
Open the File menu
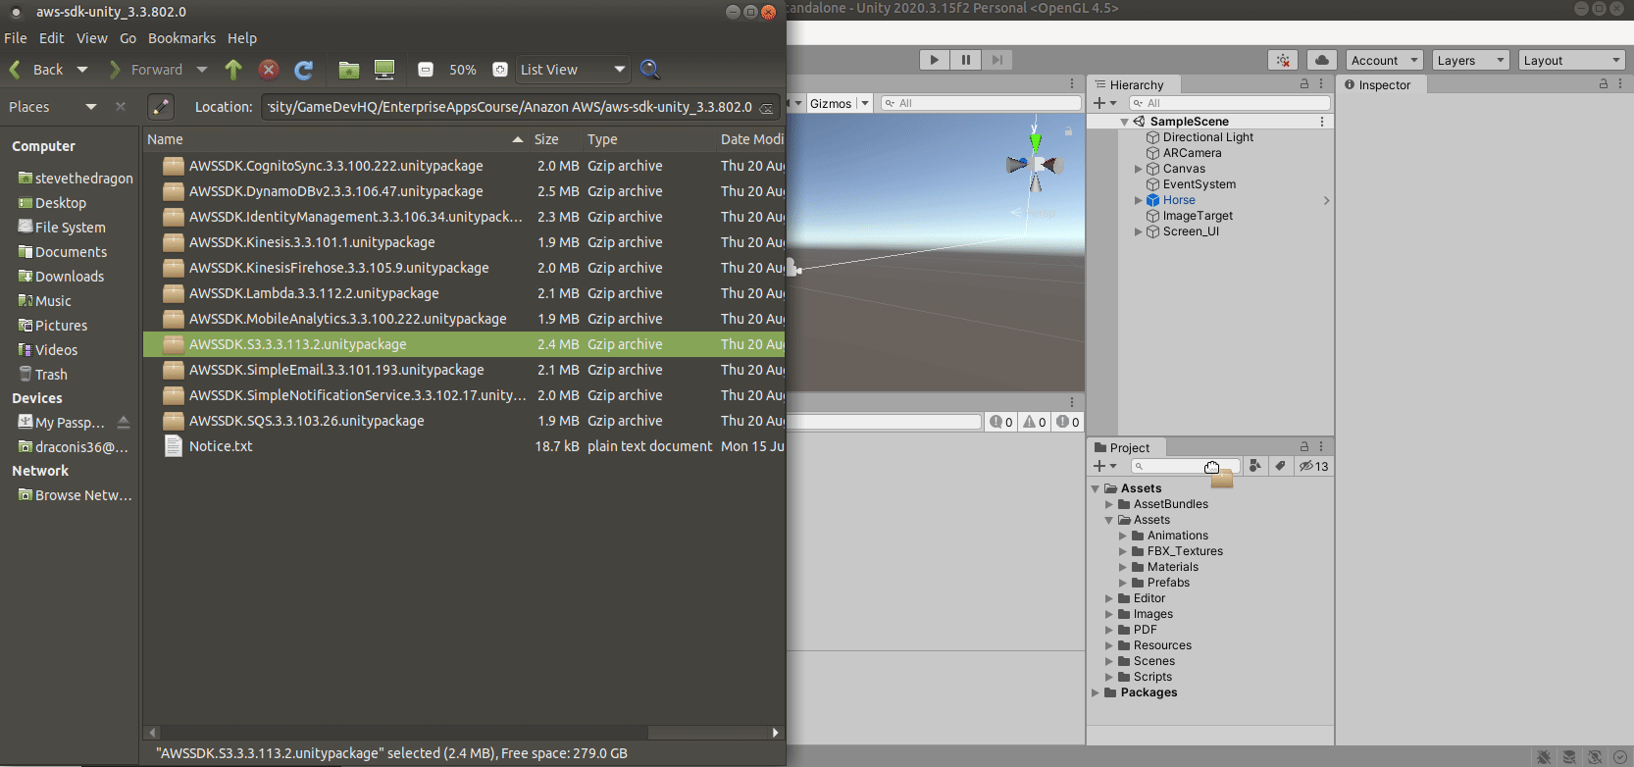[16, 38]
